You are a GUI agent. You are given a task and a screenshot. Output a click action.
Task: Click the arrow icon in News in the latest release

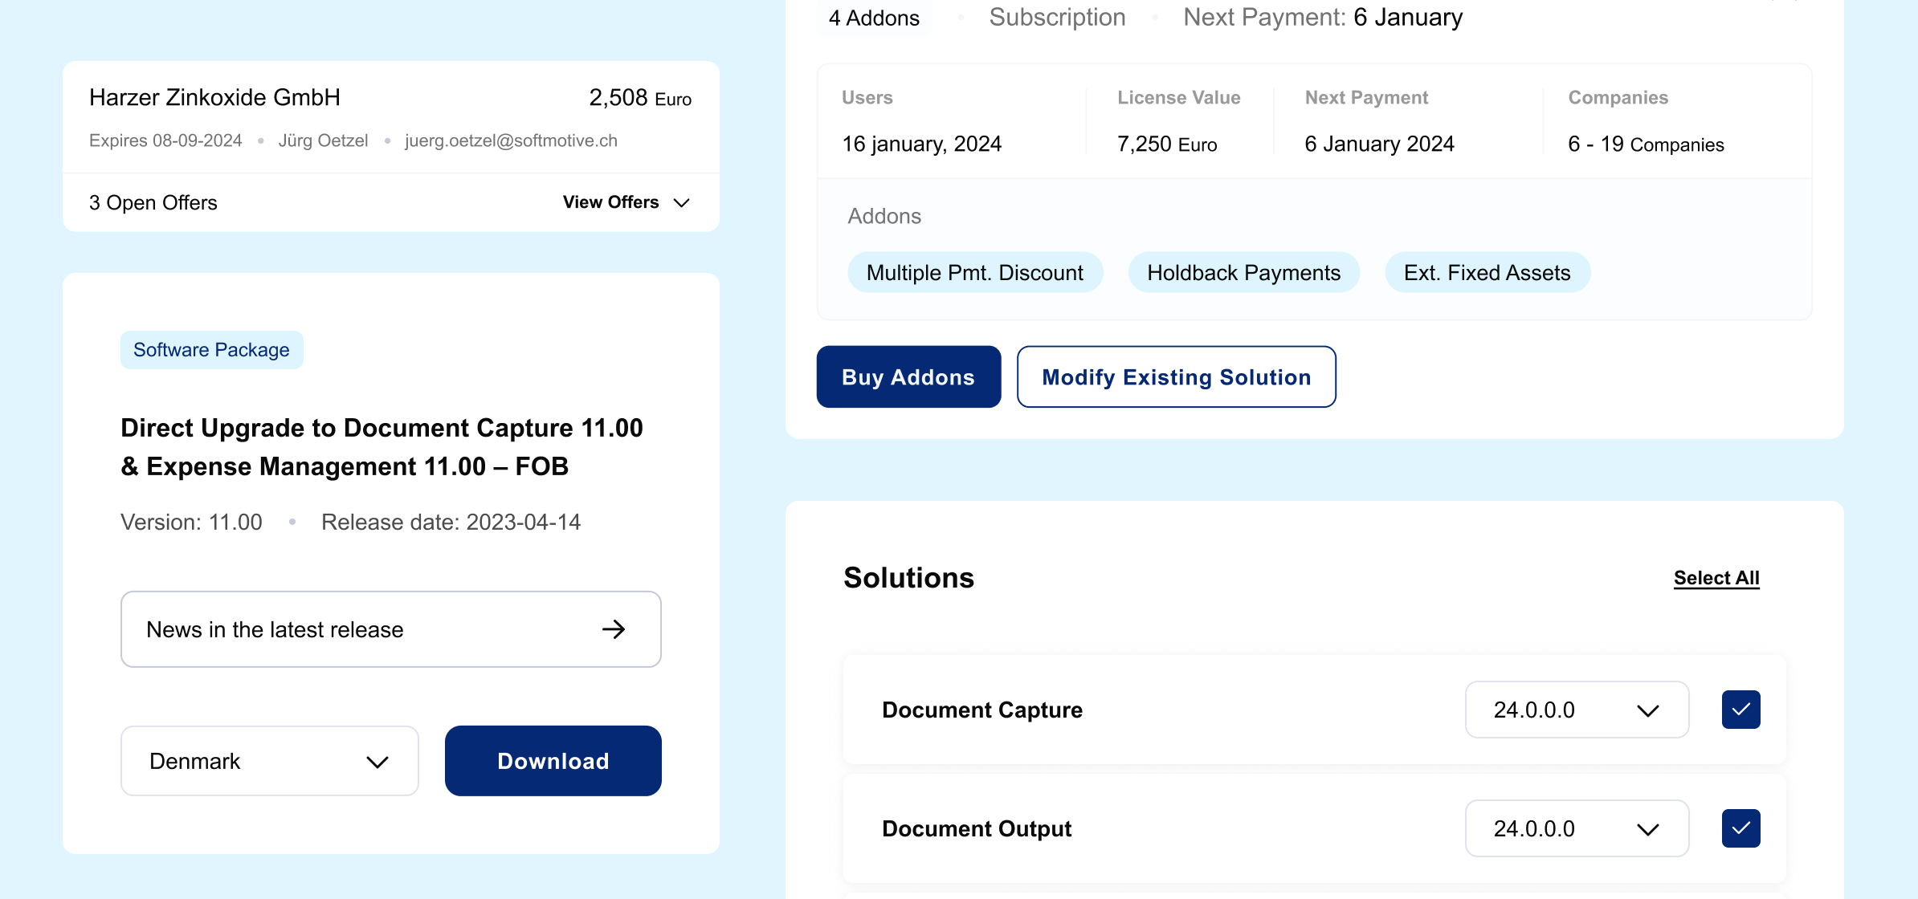(614, 629)
